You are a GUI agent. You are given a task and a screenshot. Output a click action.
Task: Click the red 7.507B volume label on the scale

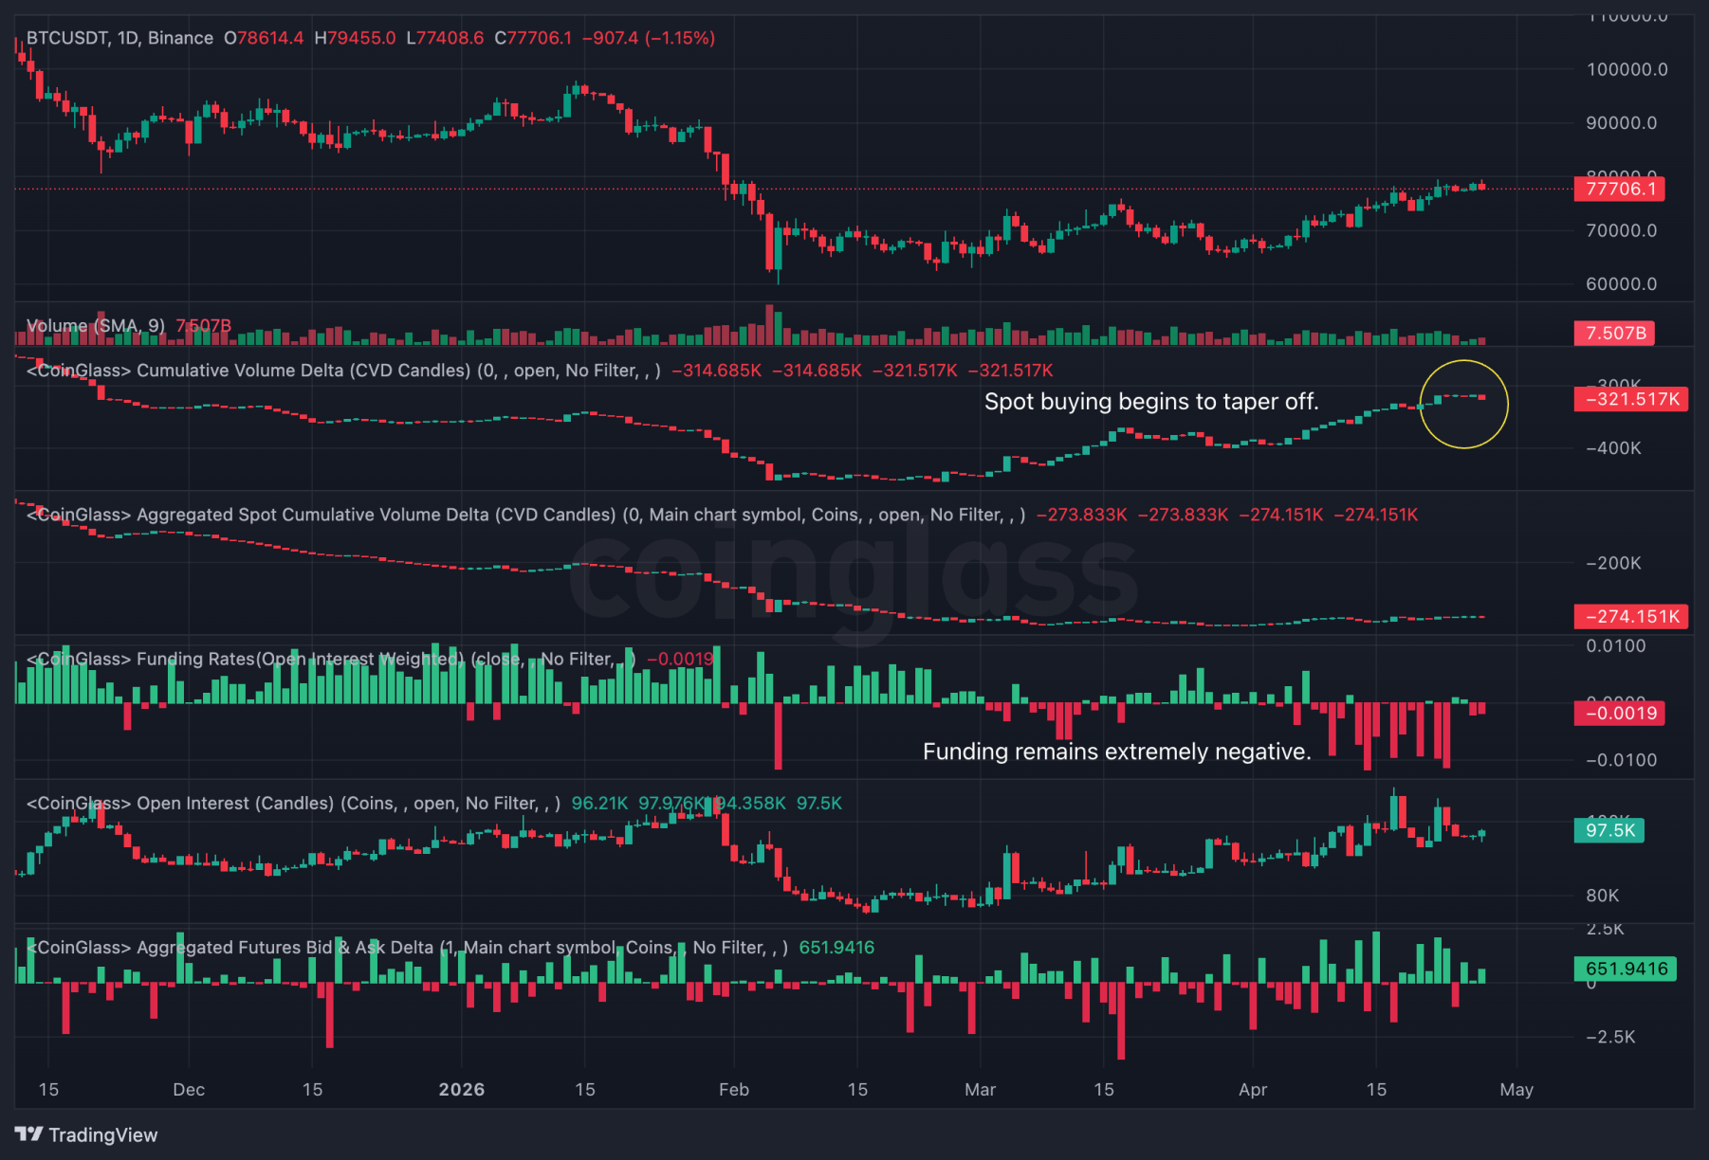click(1615, 333)
